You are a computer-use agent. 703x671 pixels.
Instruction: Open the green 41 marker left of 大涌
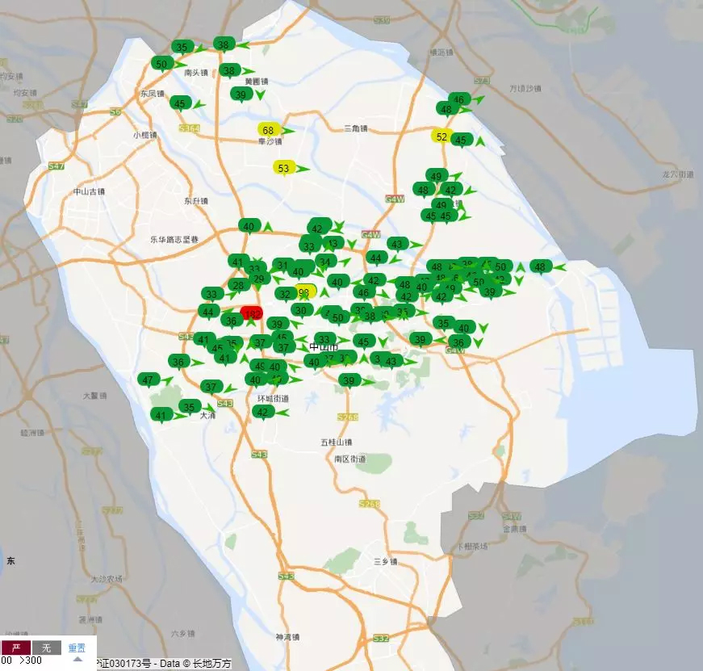point(161,415)
